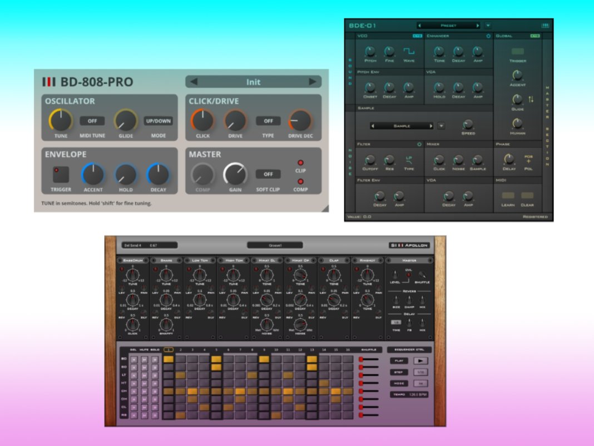Open the BDE-01 preset dropdown menu

[489, 25]
